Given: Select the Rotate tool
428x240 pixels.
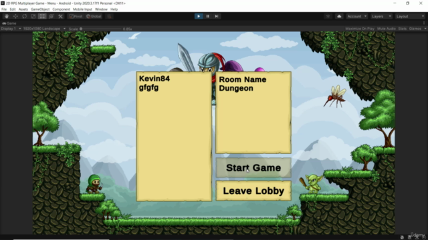Looking at the screenshot, I should click(25, 16).
